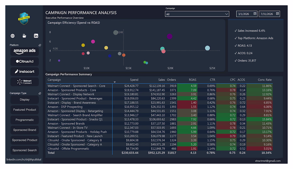Click the gray bubble labeled $14K
293x169 pixels.
(x=116, y=32)
